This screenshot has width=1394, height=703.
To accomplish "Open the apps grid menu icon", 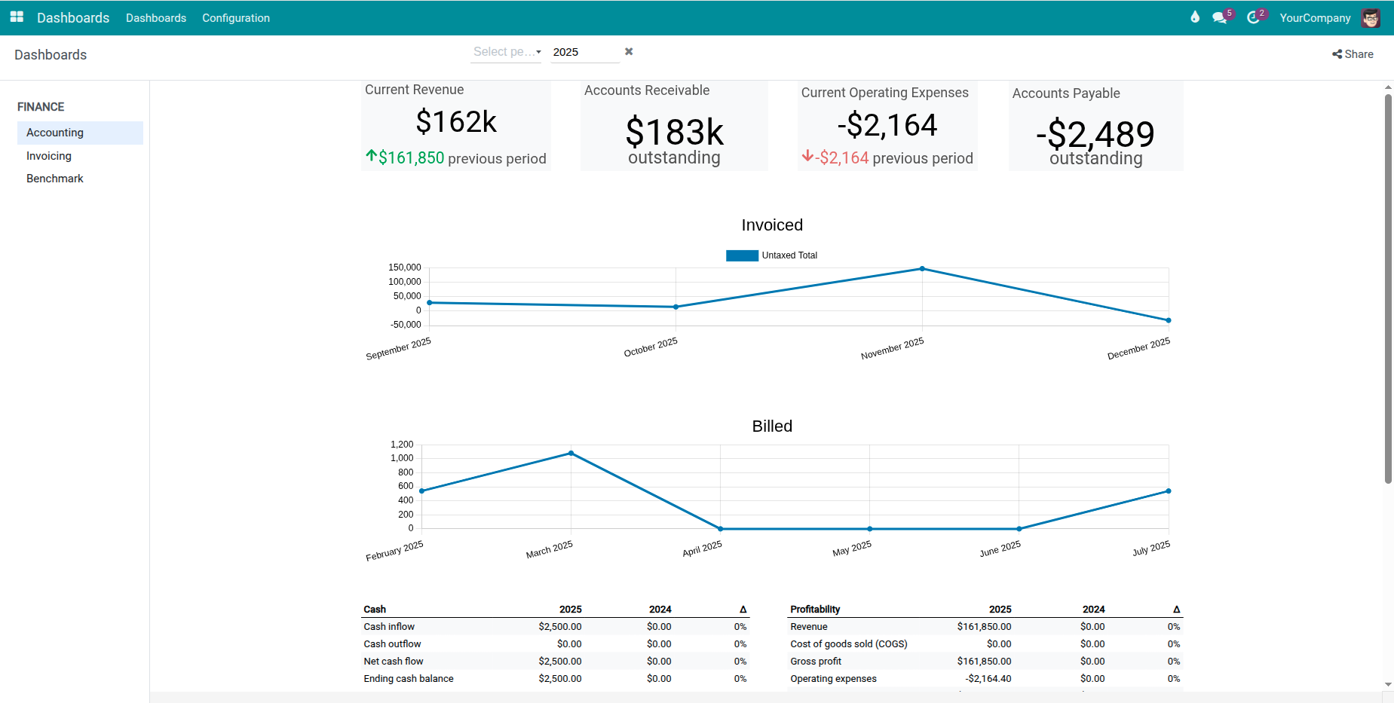I will [16, 17].
